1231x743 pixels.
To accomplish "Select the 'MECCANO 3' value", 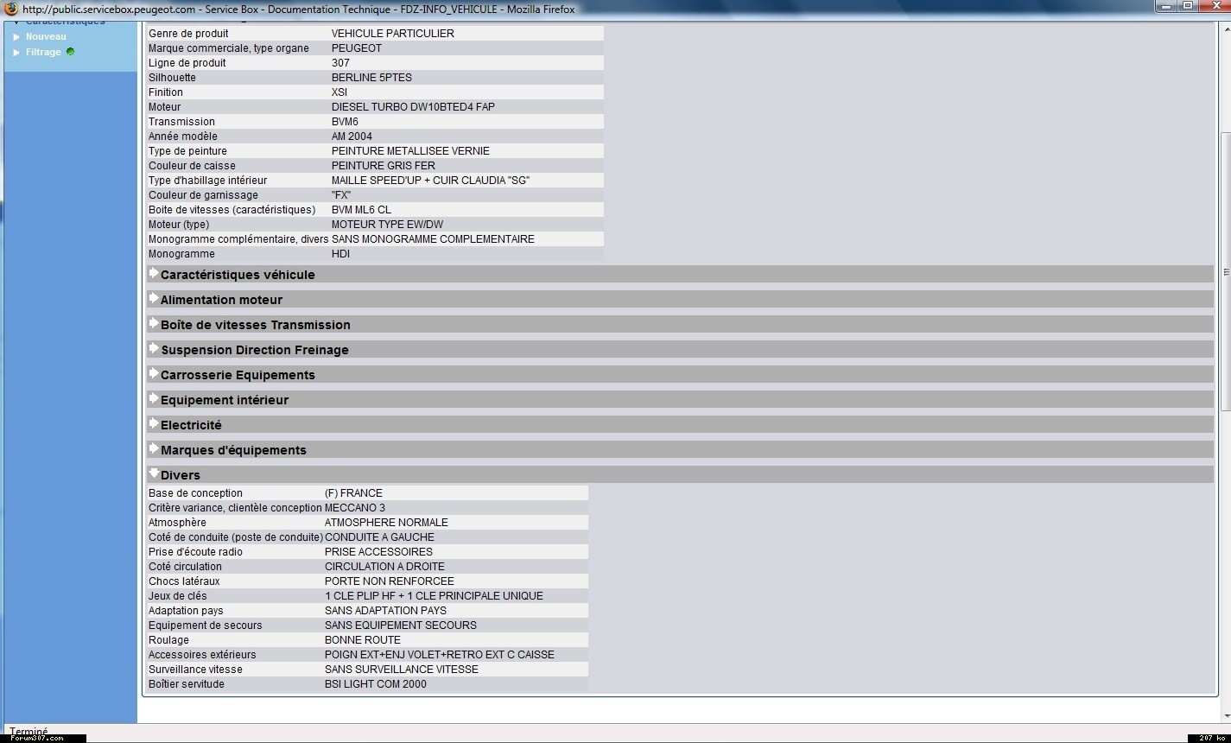I will [x=355, y=508].
